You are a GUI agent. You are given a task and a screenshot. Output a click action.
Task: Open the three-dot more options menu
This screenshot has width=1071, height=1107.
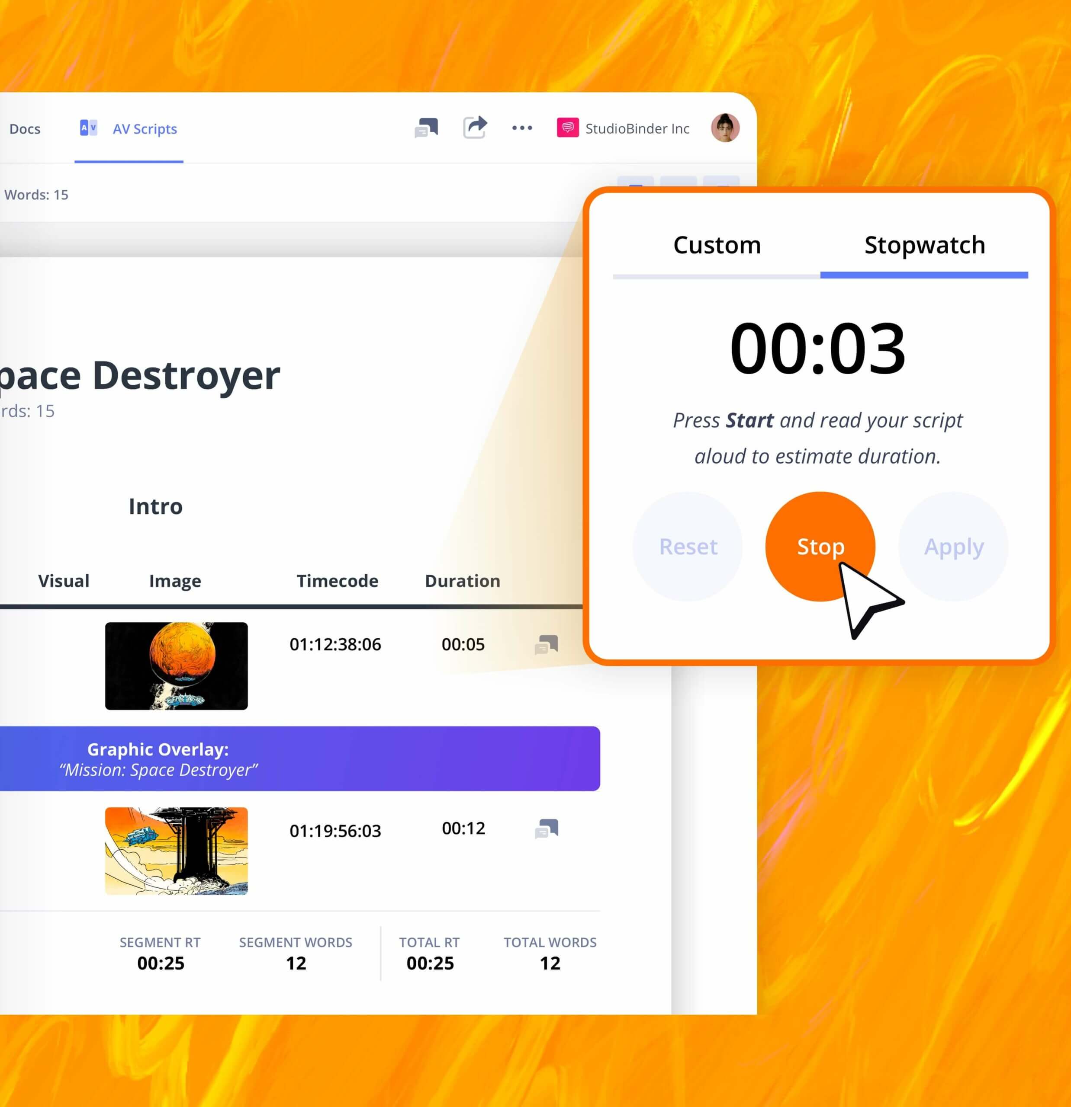click(x=521, y=128)
